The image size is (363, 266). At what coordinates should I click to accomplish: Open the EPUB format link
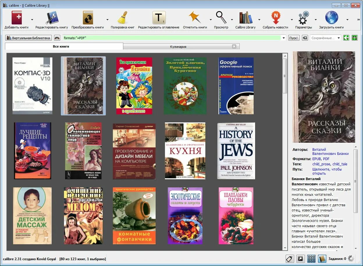[x=316, y=159]
